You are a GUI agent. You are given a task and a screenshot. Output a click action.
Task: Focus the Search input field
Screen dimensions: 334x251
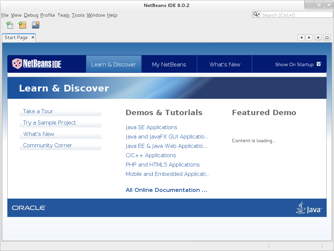[296, 15]
